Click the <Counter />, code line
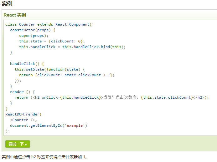 tap(23, 120)
